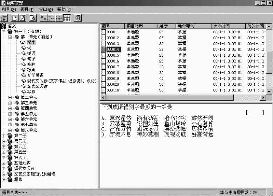The image size is (273, 196).
Task: Click the vertical scrollbar thumb of list
Action: 269,62
